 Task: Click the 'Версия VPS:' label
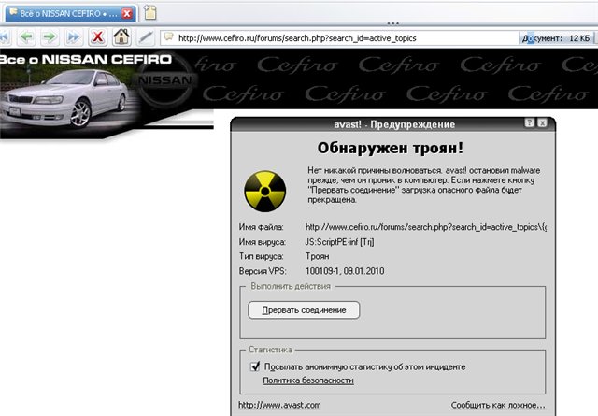[x=263, y=271]
